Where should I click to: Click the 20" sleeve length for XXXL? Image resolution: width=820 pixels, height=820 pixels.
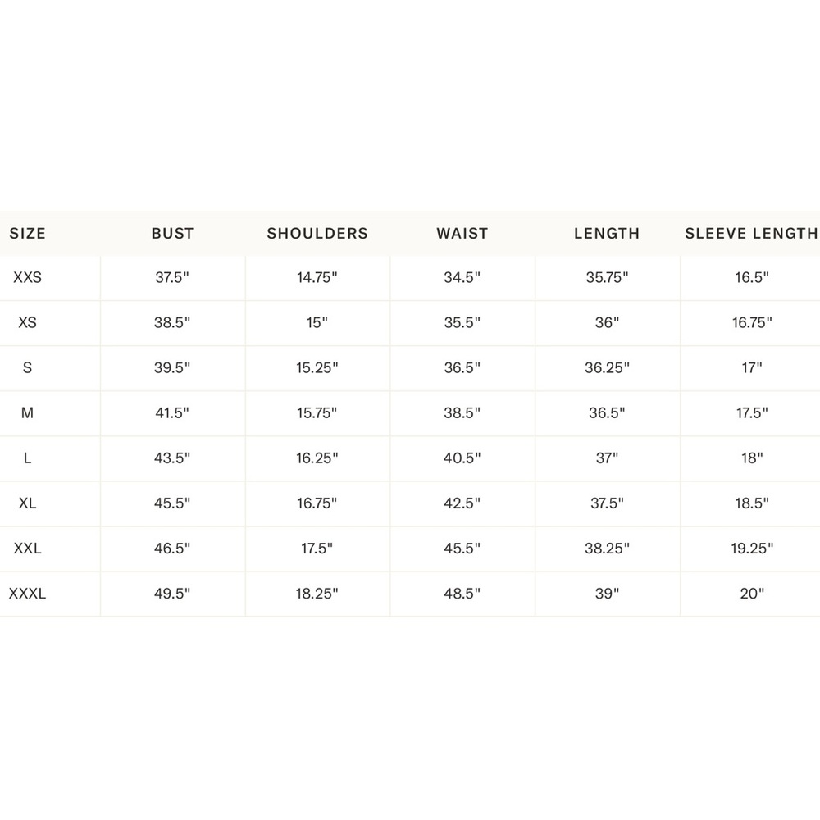pyautogui.click(x=752, y=594)
